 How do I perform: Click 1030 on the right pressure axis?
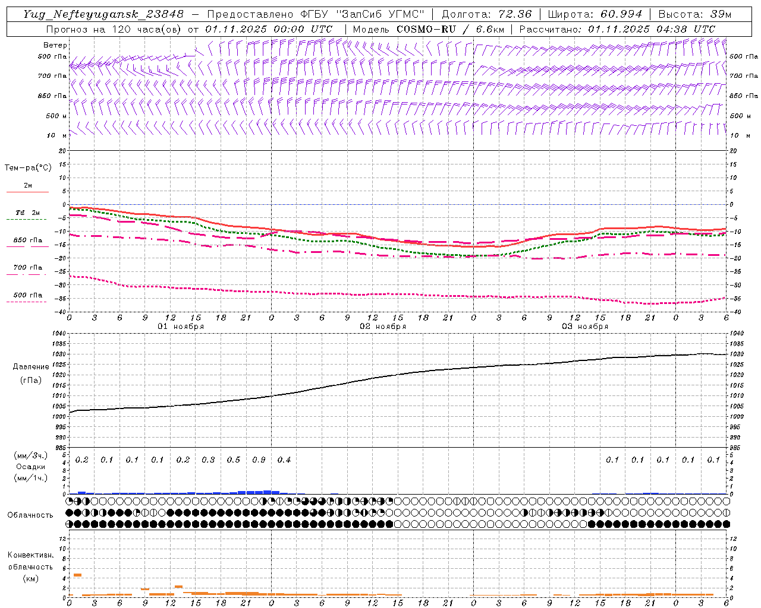737,354
